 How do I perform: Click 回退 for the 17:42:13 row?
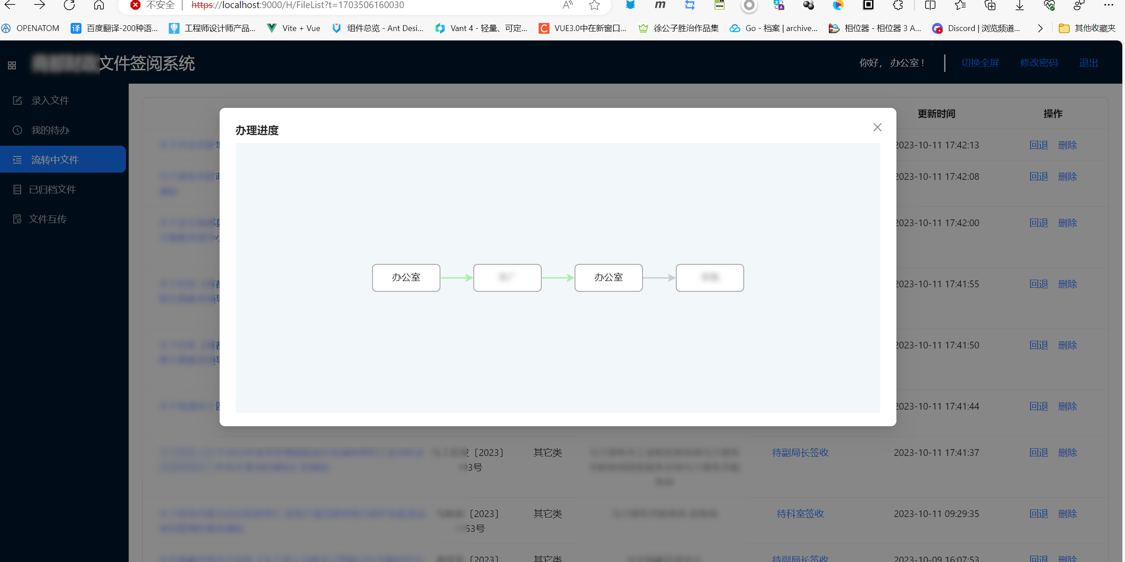[1039, 145]
